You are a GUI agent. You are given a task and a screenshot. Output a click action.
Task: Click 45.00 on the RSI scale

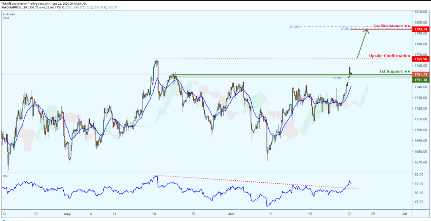(419, 202)
